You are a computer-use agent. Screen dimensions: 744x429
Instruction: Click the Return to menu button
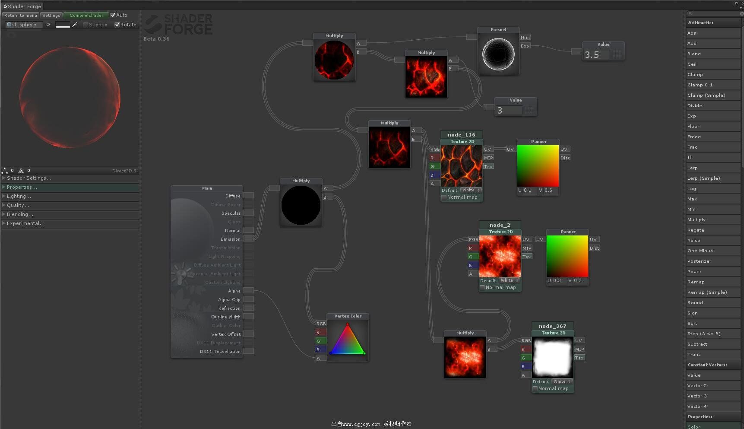click(x=20, y=15)
